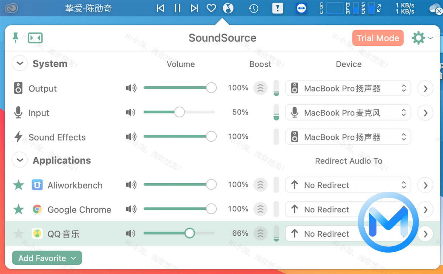The image size is (443, 274).
Task: Mute the Output speaker icon
Action: [131, 88]
